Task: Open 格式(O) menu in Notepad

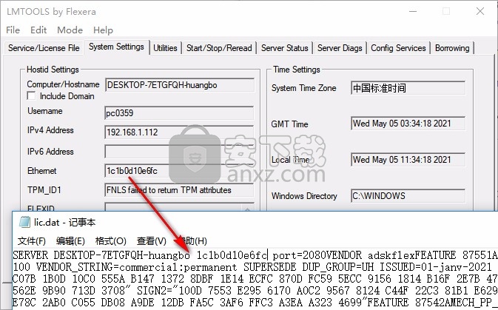Action: coord(111,241)
